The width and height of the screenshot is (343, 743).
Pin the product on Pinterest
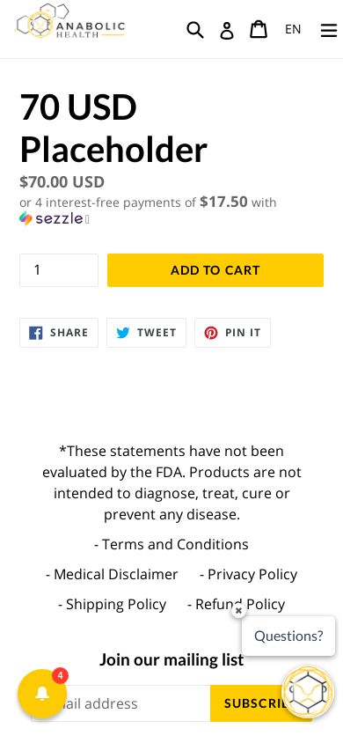pyautogui.click(x=232, y=333)
